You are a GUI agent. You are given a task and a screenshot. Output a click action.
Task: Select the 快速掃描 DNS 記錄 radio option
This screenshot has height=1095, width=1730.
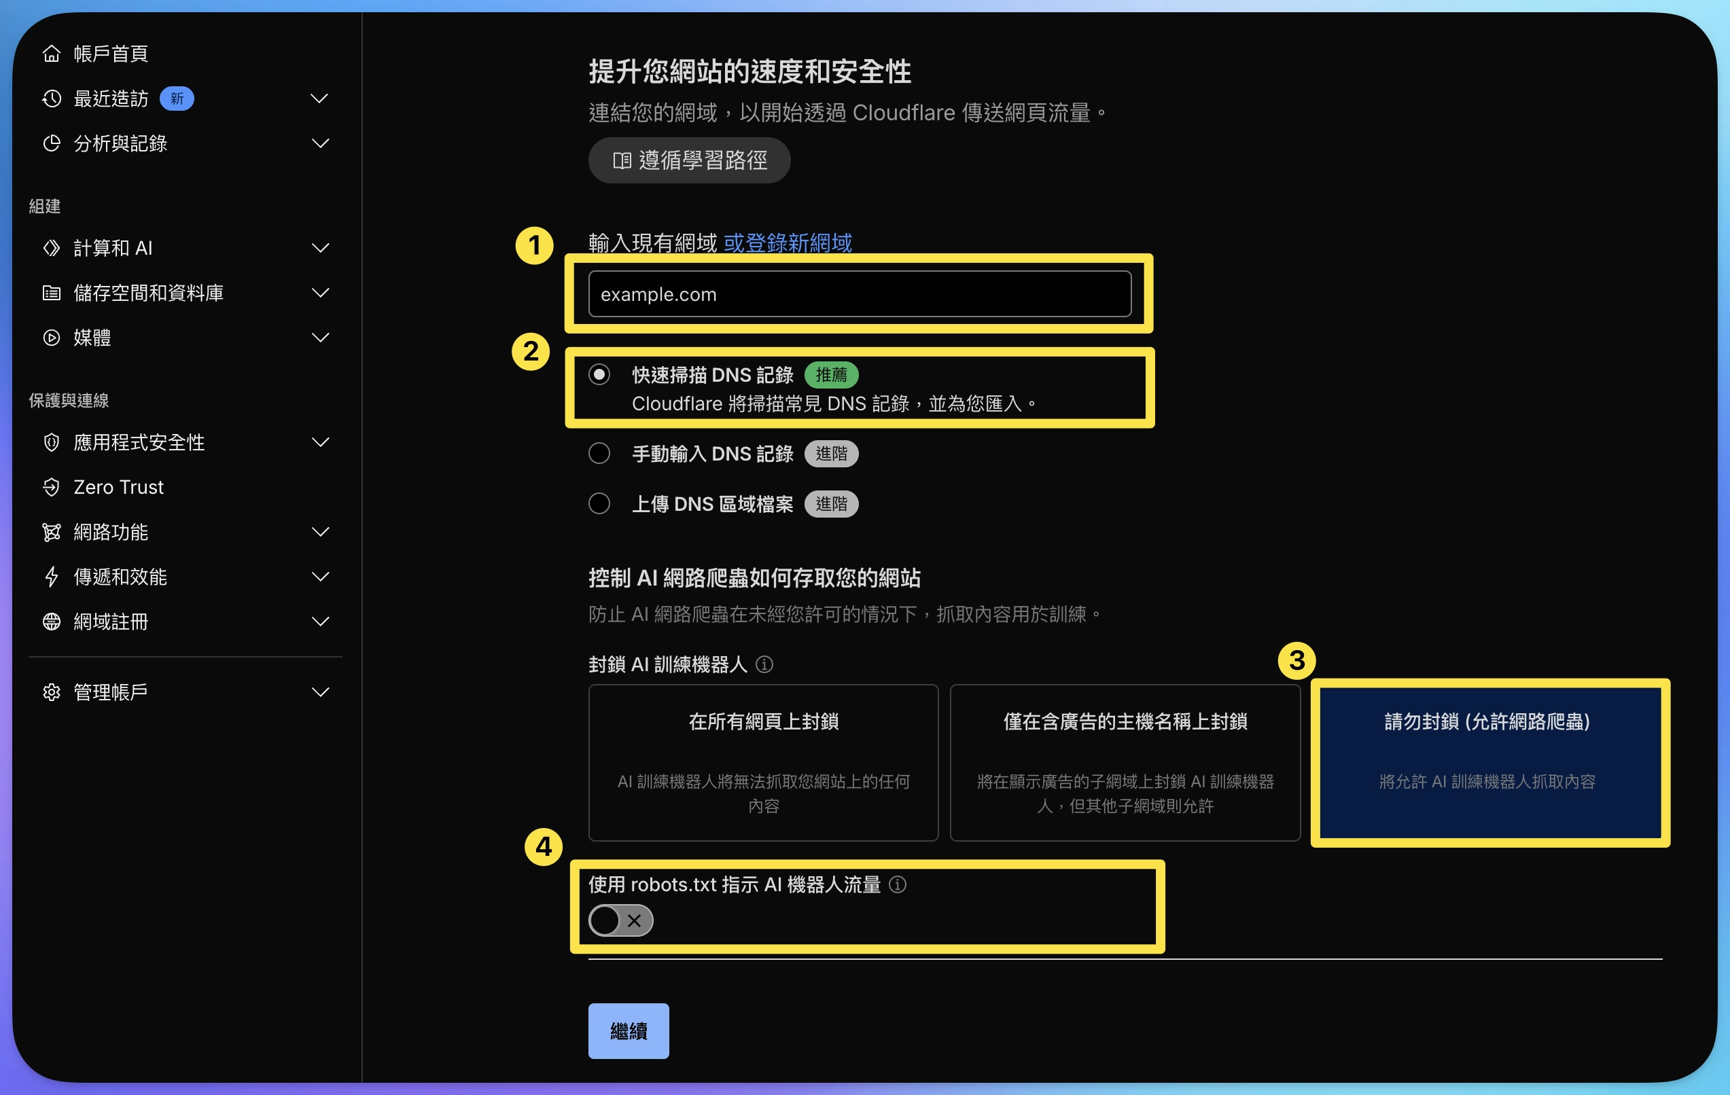[x=599, y=374]
